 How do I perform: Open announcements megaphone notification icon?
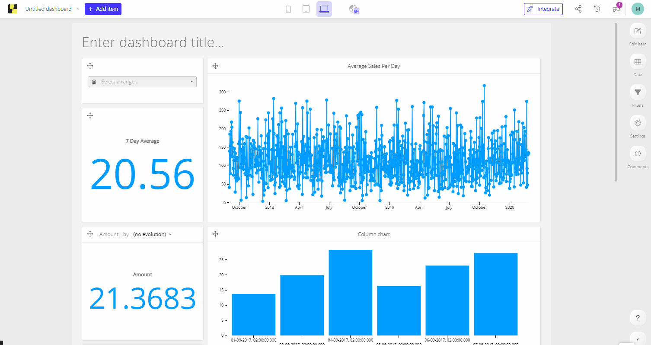click(616, 9)
